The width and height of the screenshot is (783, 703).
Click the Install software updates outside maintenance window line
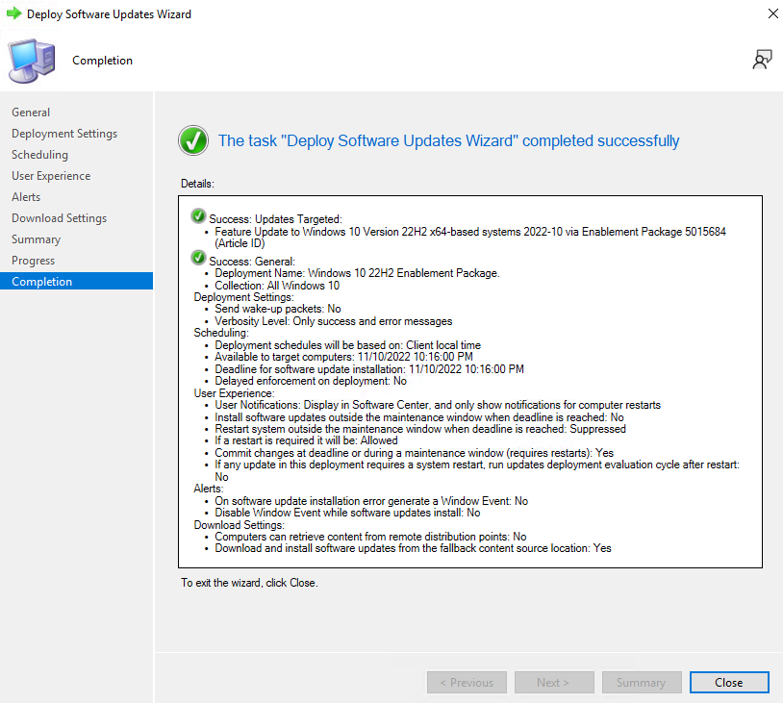[x=419, y=417]
